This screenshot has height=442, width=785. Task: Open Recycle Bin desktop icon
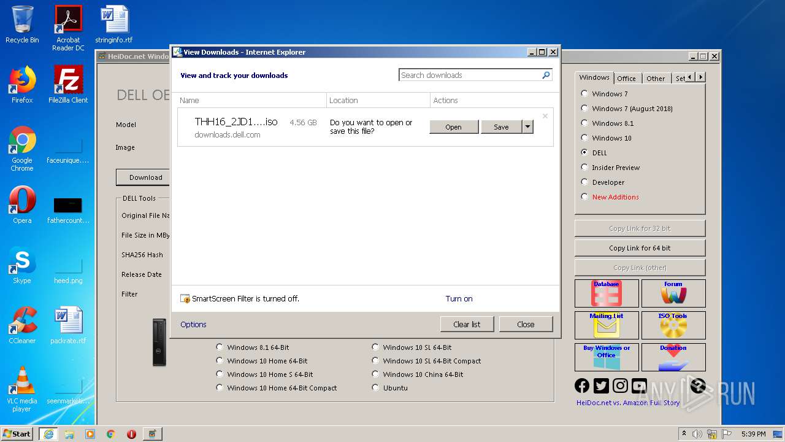click(x=22, y=25)
